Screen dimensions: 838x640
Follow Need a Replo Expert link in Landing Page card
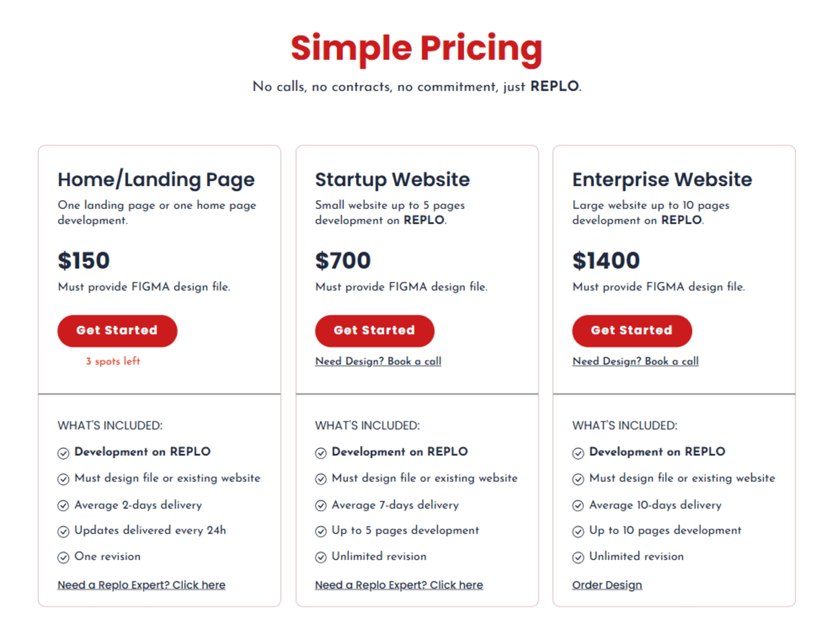141,585
